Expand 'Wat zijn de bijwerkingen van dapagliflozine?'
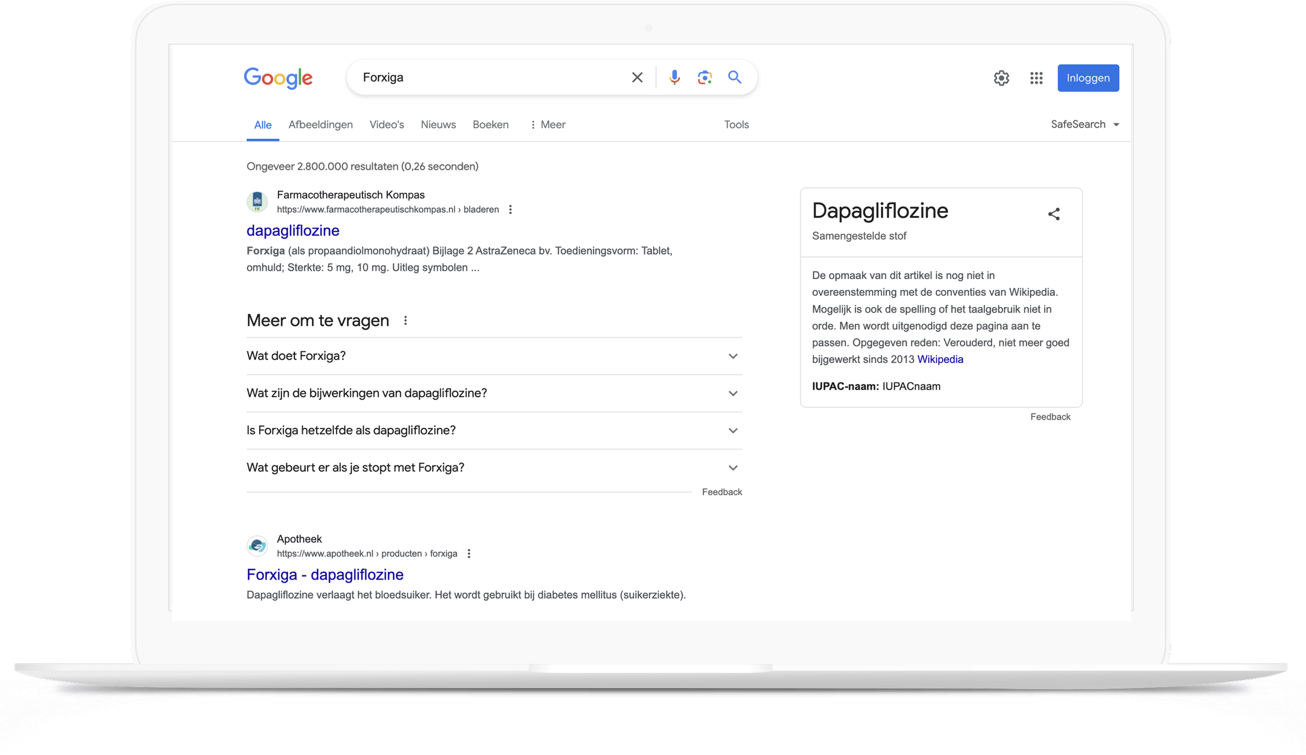1306x755 pixels. 733,394
